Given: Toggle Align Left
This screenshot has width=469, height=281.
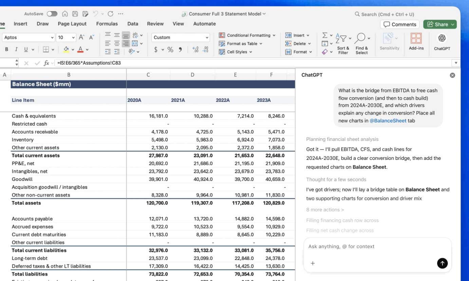Looking at the screenshot, I should pos(108,43).
